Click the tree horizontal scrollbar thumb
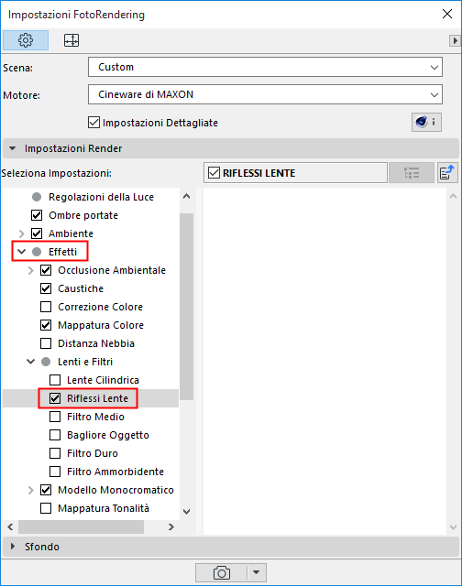 pos(82,527)
